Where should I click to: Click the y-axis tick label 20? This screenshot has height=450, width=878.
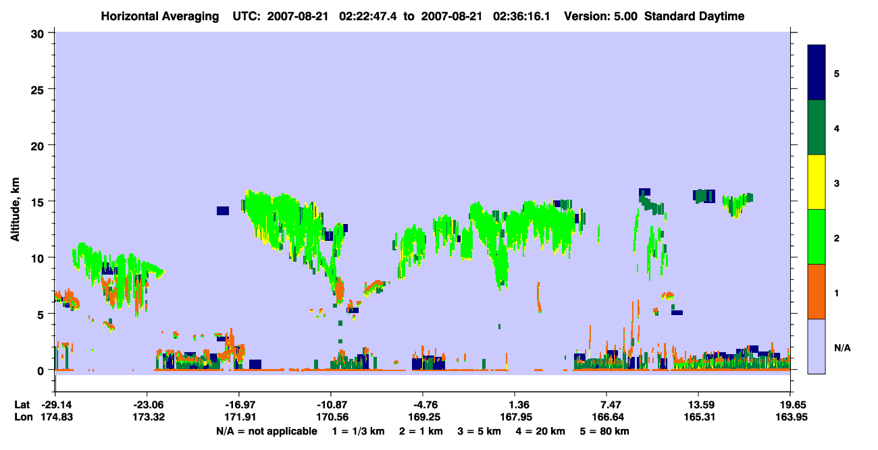pyautogui.click(x=39, y=146)
